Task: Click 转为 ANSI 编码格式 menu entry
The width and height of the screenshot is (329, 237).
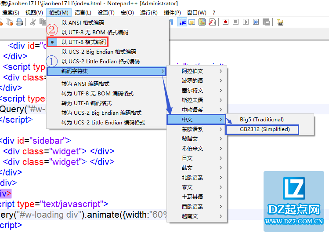Action: click(x=108, y=84)
